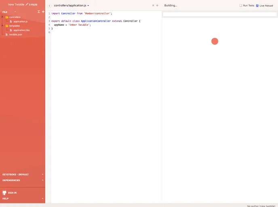The image size is (278, 207).
Task: Click the GitHub Sign In icon
Action: [4, 192]
